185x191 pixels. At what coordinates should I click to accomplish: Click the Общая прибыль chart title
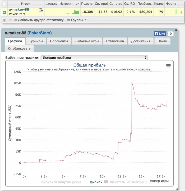[x=90, y=65]
